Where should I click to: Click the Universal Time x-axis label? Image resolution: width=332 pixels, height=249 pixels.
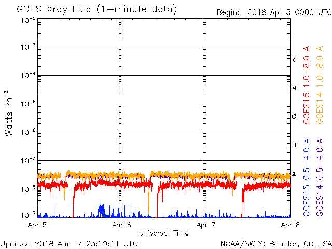pos(163,233)
